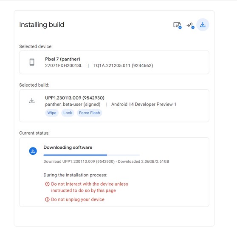This screenshot has width=237, height=238.
Task: Click the Installing build heading
Action: click(x=42, y=25)
